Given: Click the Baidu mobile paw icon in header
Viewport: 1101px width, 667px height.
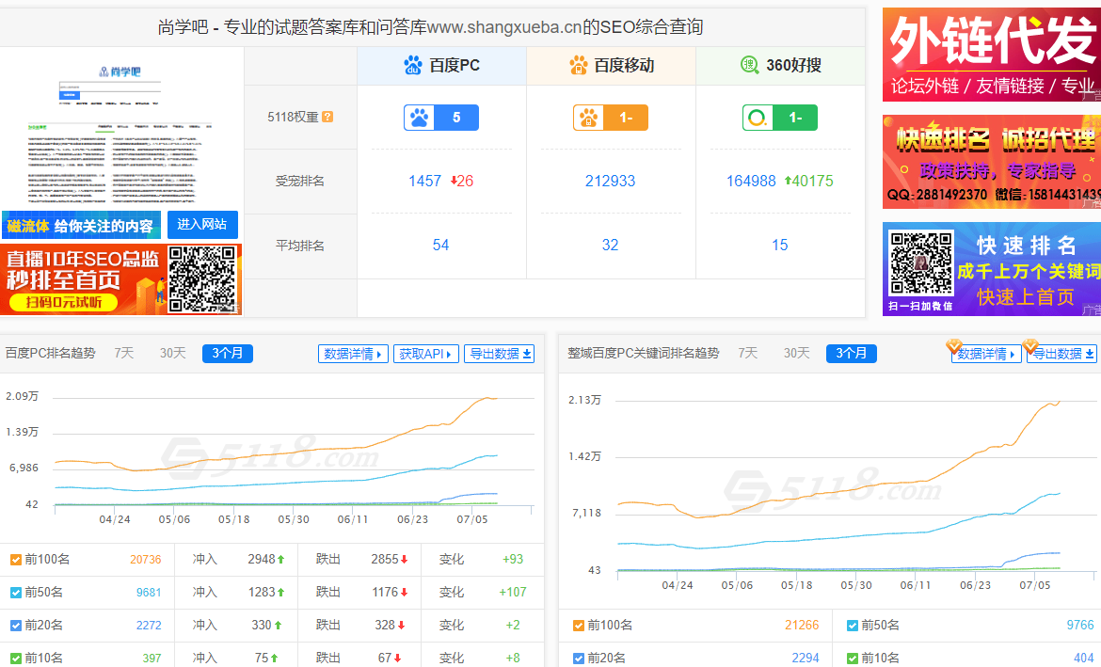Looking at the screenshot, I should [578, 65].
